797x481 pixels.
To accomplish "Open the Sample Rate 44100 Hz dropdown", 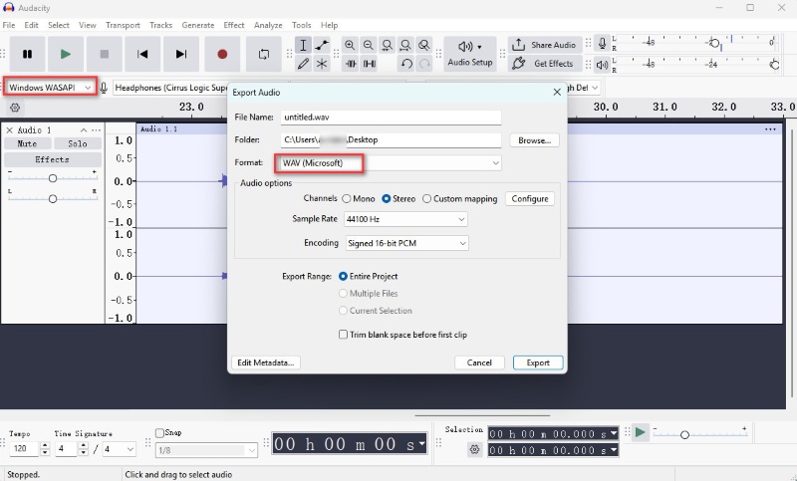I will tap(405, 219).
